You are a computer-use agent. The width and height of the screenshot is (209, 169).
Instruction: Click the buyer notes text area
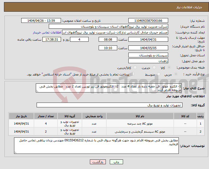click(96, 146)
